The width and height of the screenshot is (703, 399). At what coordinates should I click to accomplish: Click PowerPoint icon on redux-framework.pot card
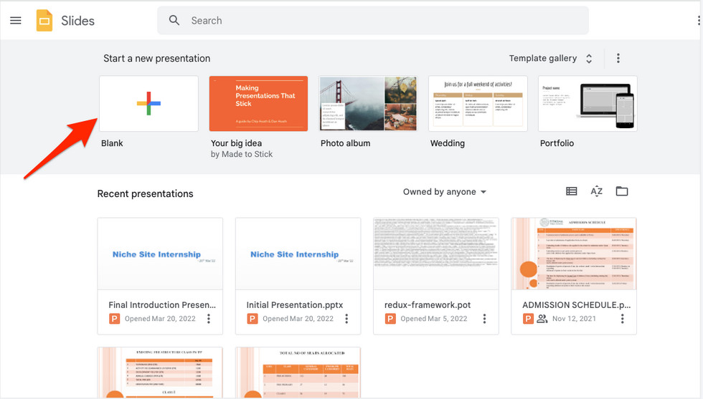coord(390,319)
